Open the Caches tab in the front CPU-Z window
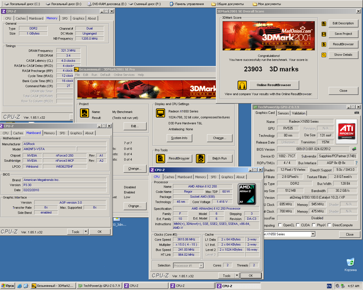The width and height of the screenshot is (363, 290). coord(169,177)
